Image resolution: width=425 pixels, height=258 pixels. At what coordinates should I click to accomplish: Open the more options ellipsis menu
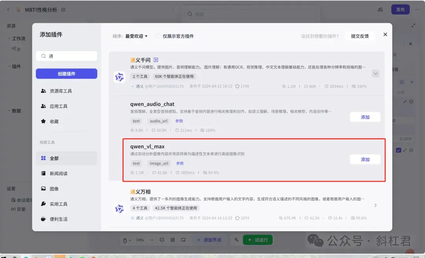417,9
